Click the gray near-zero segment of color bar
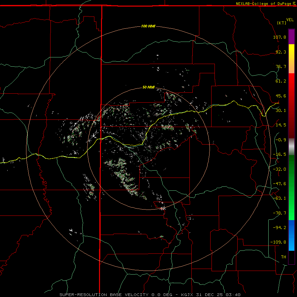Image resolution: width=297 pixels, height=297 pixels. (x=291, y=147)
